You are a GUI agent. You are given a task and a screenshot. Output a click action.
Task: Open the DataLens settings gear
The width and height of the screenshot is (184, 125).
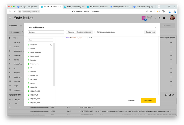click(x=164, y=18)
